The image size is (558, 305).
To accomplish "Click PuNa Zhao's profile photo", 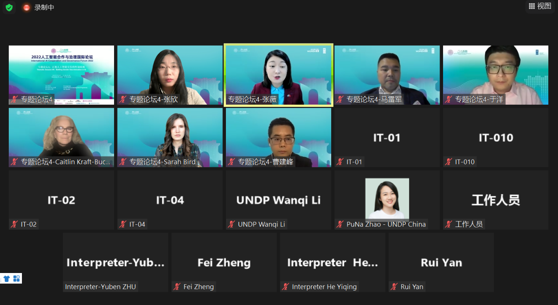I will click(x=387, y=199).
